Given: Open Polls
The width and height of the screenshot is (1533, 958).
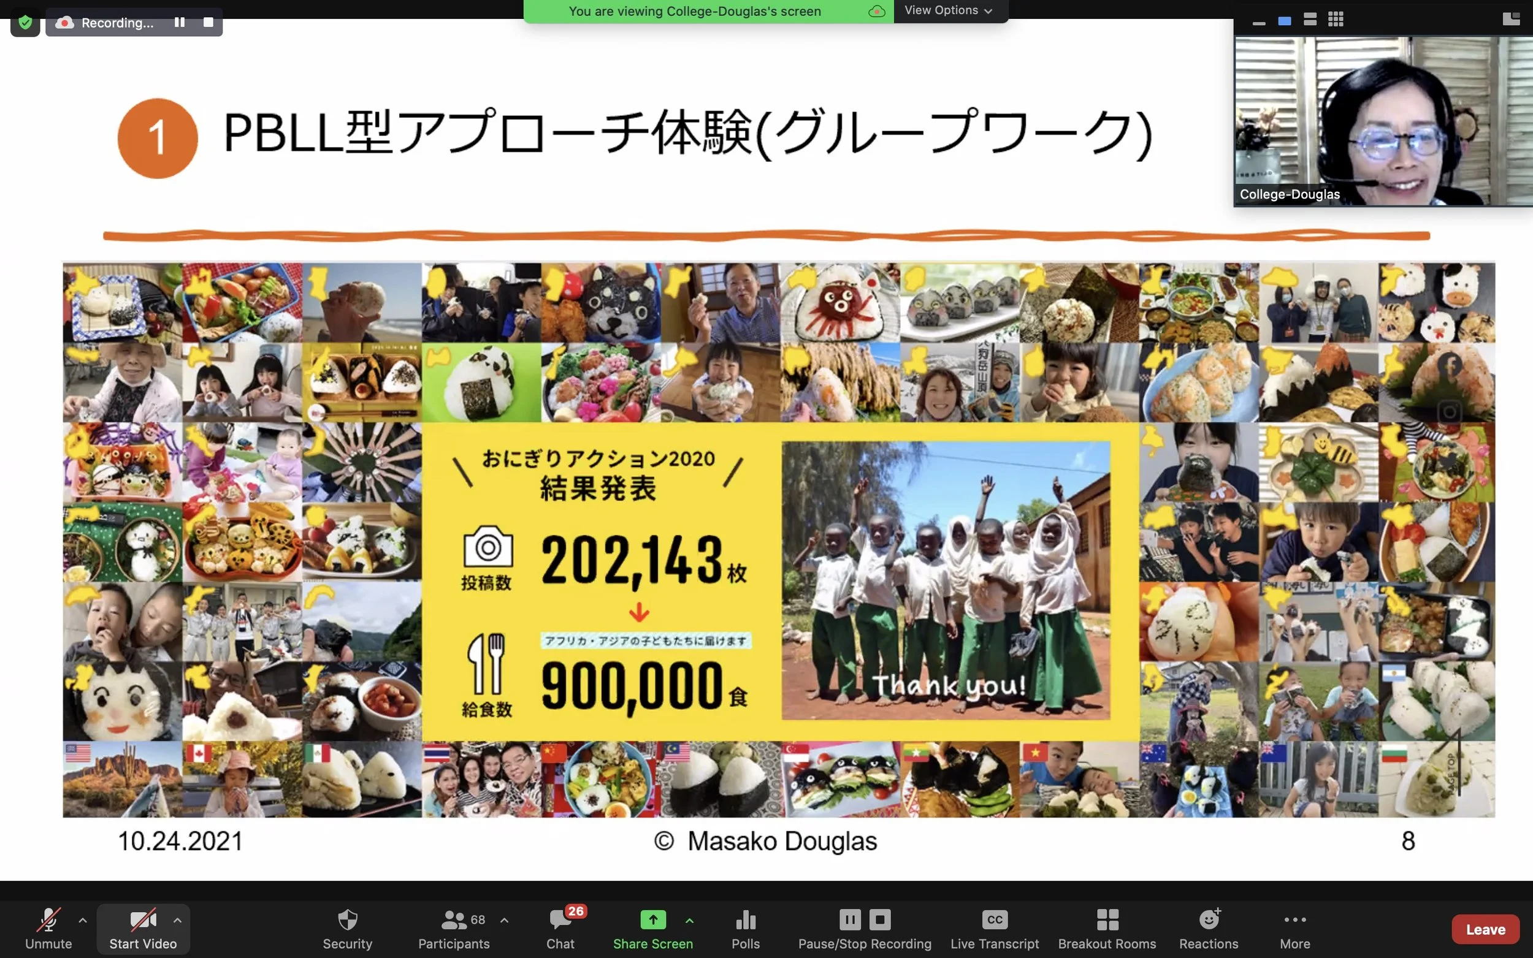Looking at the screenshot, I should click(745, 928).
